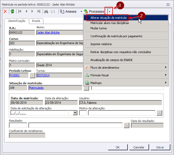
Task: Click the Matriculado status link
Action: pyautogui.click(x=36, y=88)
